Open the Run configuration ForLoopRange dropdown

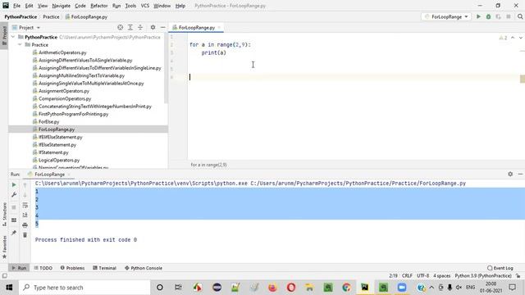[447, 16]
